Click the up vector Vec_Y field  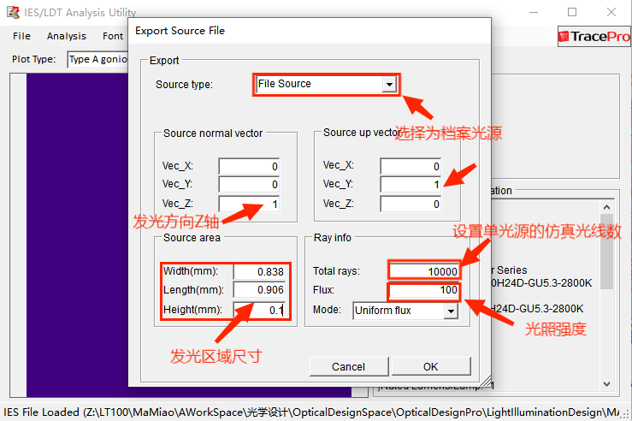click(x=411, y=184)
